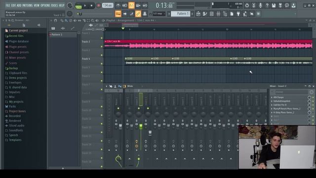Open the snap selector showing 1/2 step
This screenshot has height=178, width=316.
click(x=158, y=14)
